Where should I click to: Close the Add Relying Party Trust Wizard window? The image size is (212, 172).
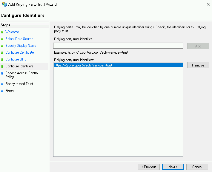tap(208, 4)
